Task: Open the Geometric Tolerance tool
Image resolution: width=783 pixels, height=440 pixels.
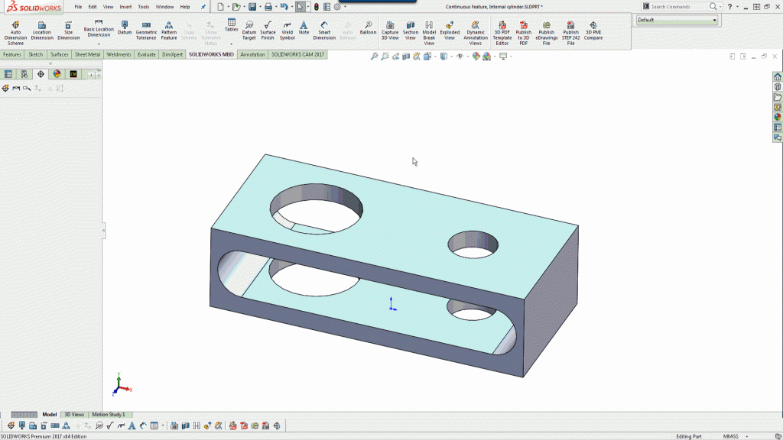Action: click(x=146, y=31)
